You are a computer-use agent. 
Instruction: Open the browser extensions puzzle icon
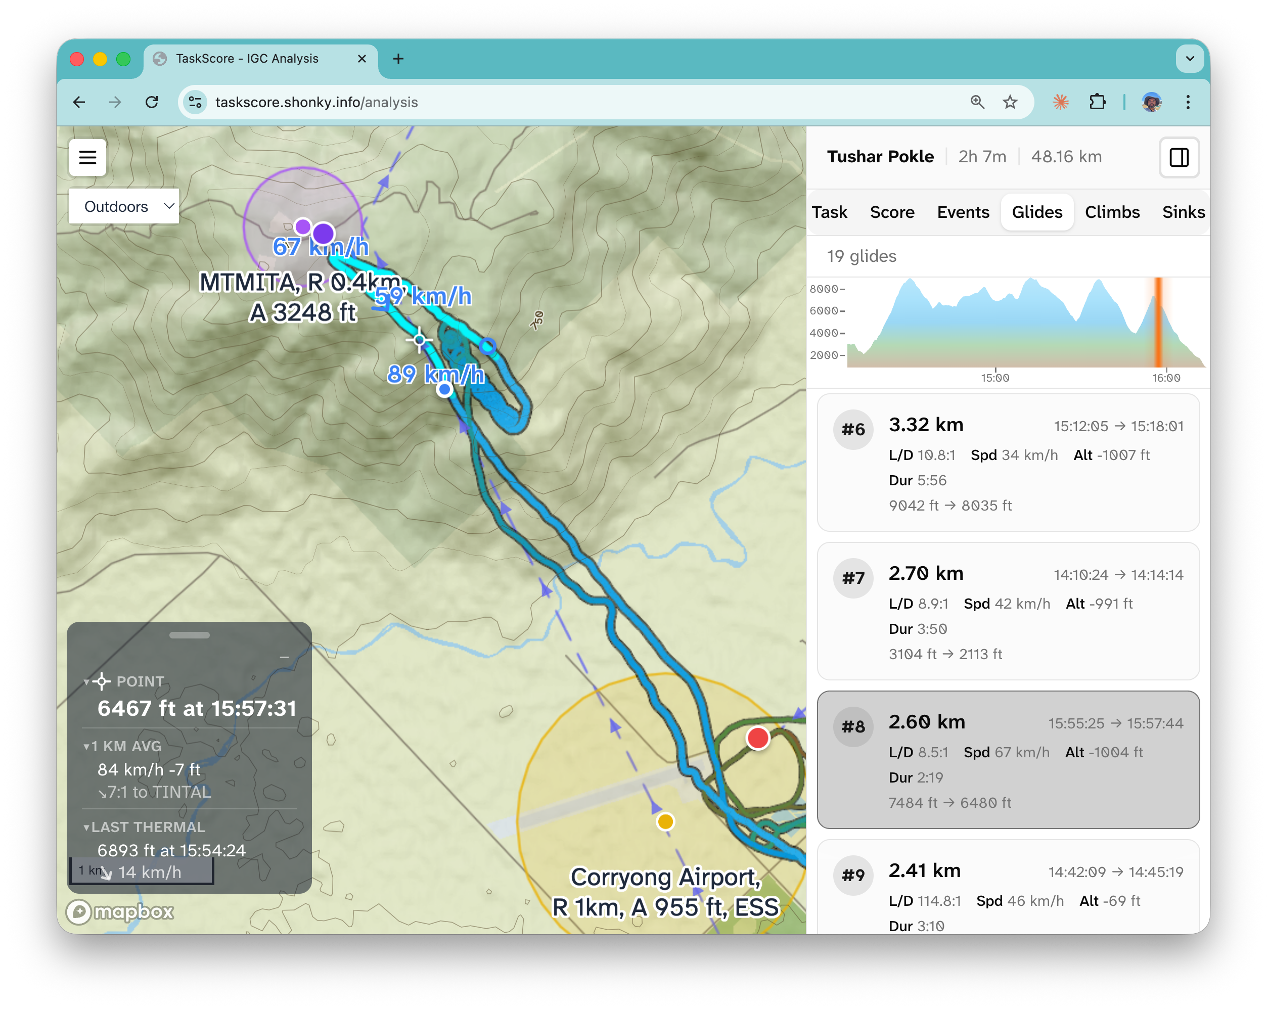coord(1098,102)
